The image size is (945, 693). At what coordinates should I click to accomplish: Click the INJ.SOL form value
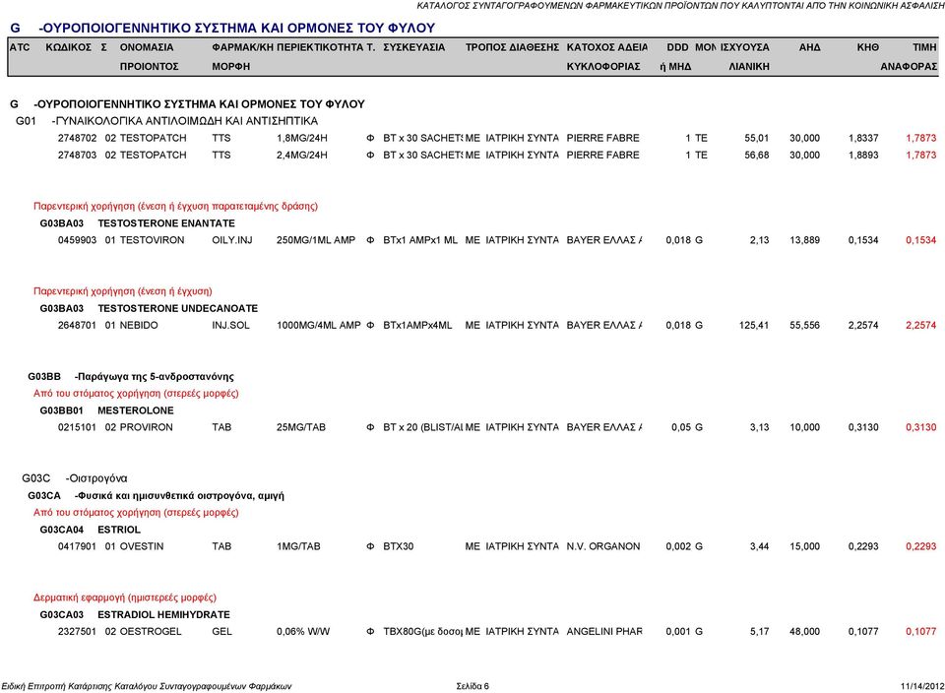tap(230, 325)
